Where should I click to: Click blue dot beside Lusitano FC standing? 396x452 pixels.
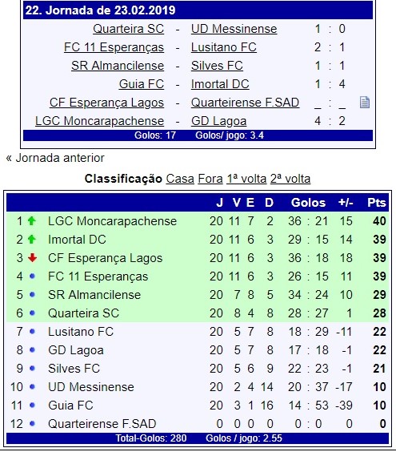(x=32, y=332)
